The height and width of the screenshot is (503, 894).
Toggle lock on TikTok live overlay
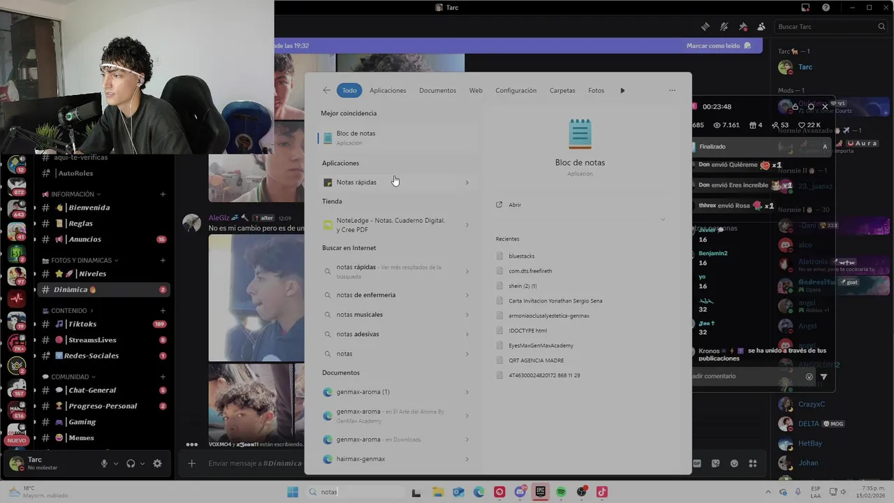(x=795, y=107)
